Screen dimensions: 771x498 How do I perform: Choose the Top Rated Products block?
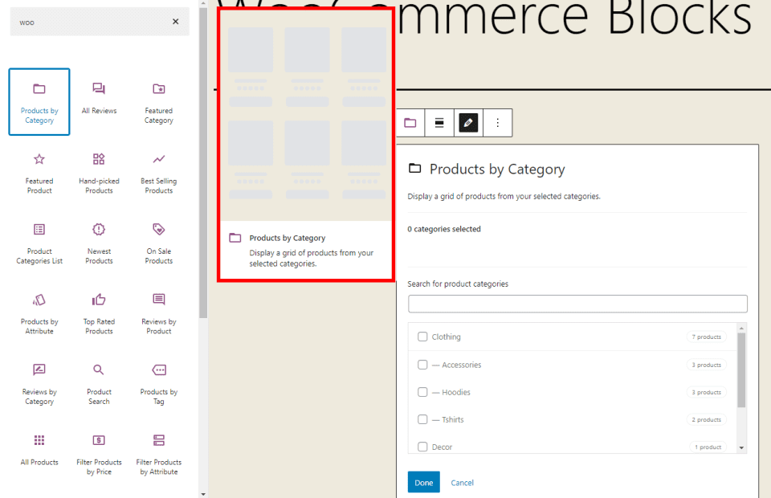pos(99,312)
